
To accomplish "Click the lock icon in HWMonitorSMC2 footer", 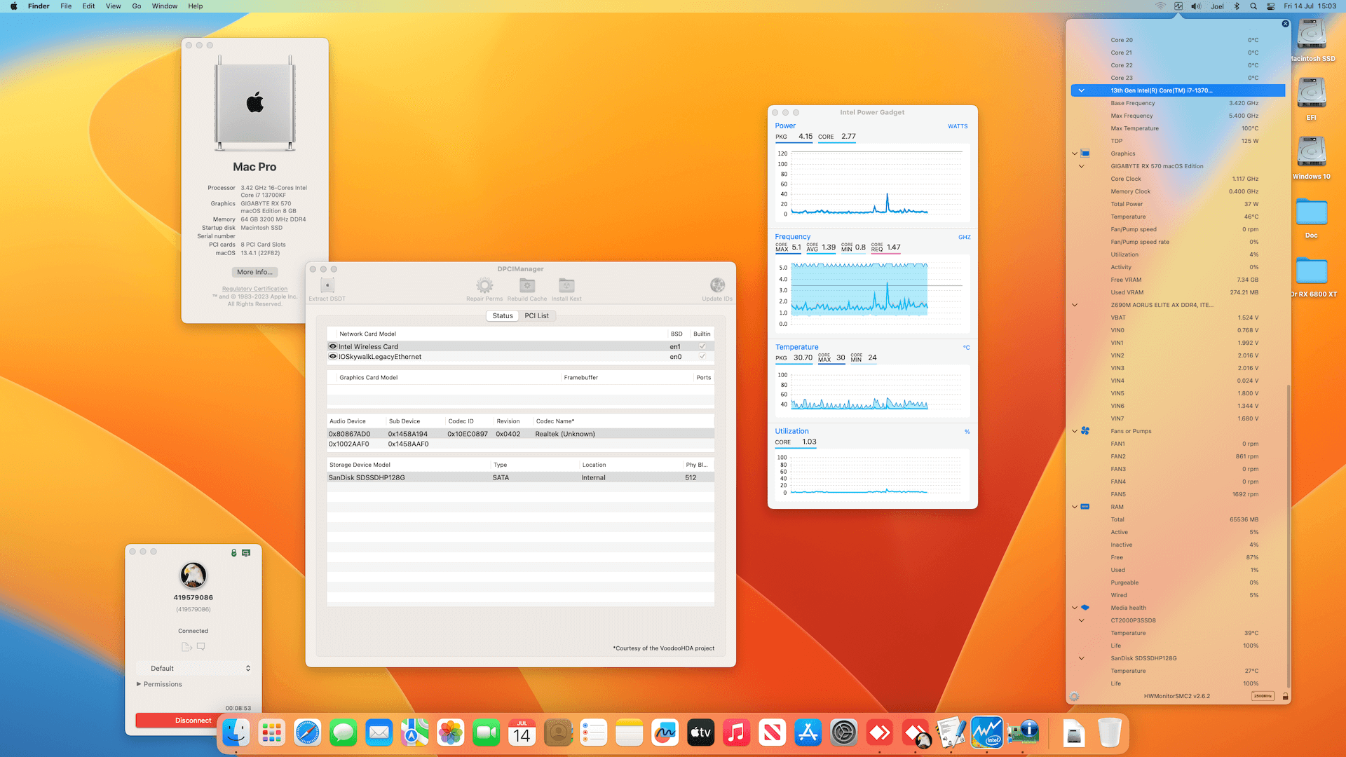I will pos(1285,696).
